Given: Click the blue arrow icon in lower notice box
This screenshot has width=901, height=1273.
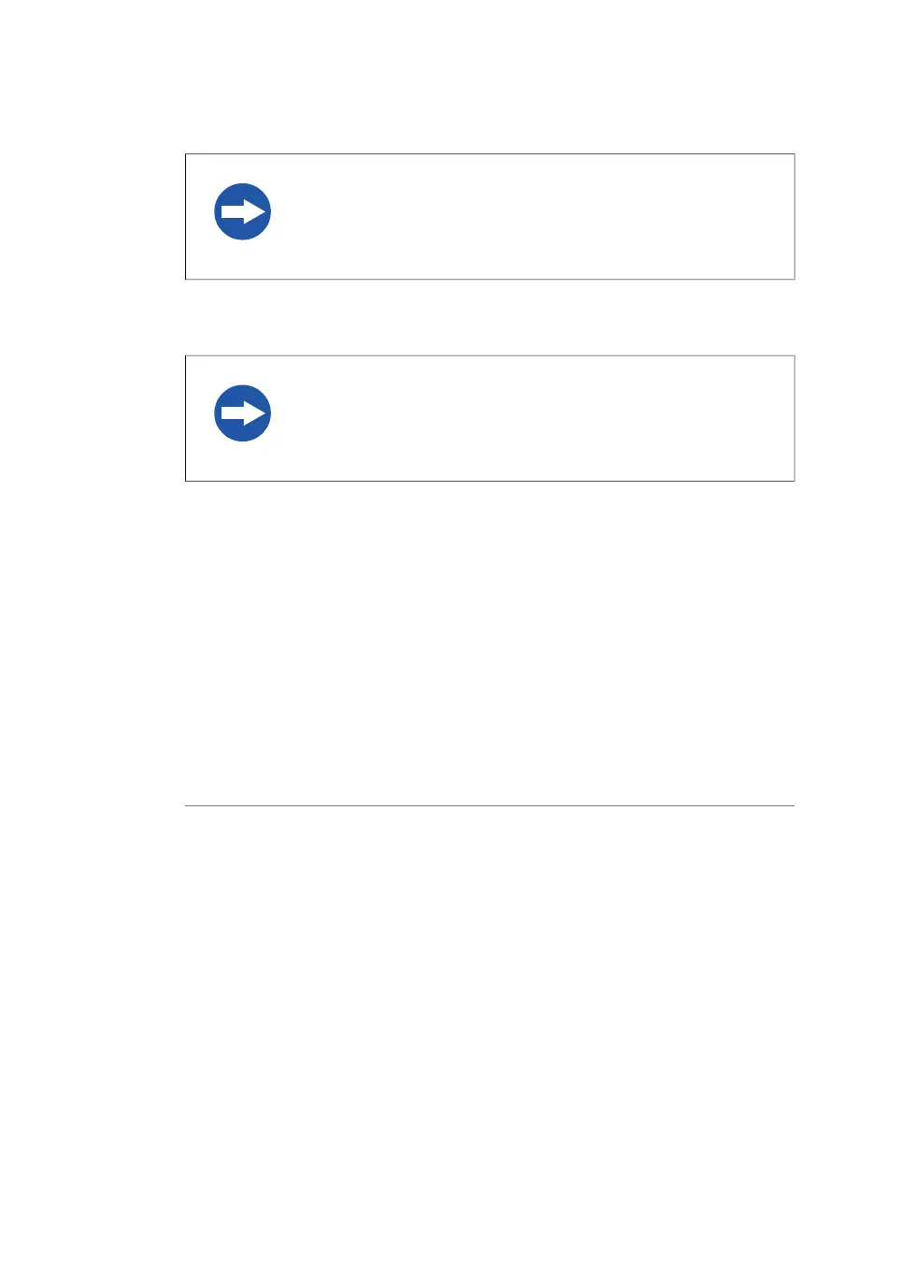Looking at the screenshot, I should point(242,413).
